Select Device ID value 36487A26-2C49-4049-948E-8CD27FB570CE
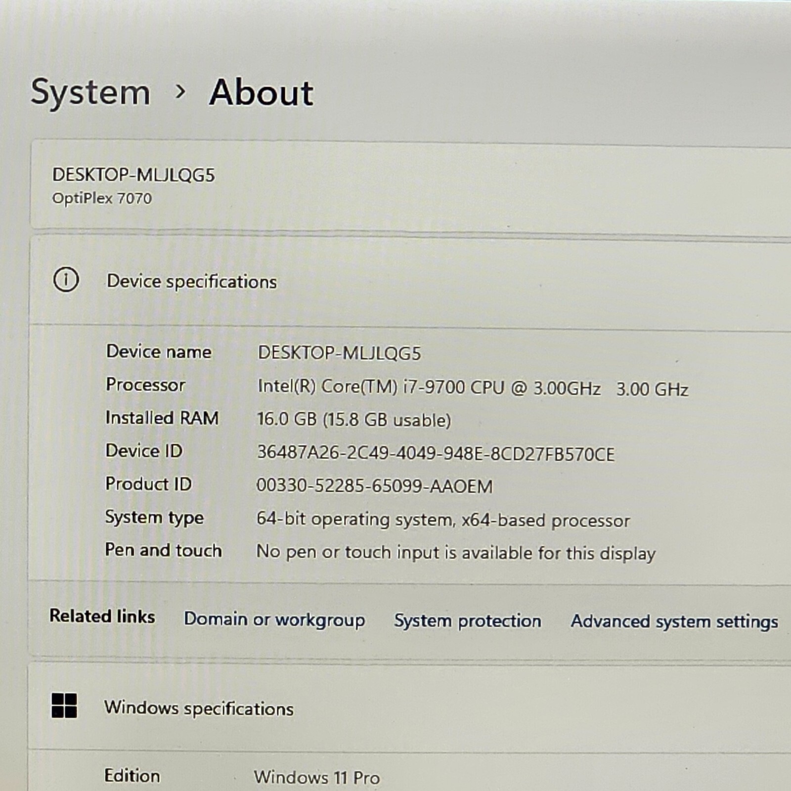 [436, 453]
